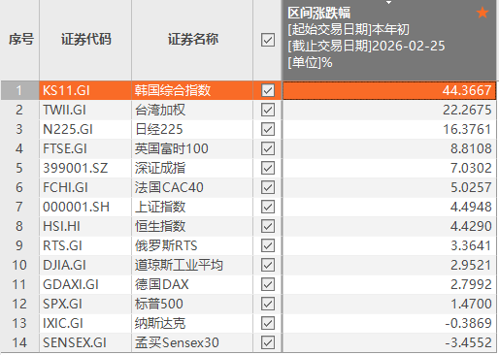499x355 pixels.
Task: Toggle the checkbox for 恒生指数
Action: click(268, 226)
